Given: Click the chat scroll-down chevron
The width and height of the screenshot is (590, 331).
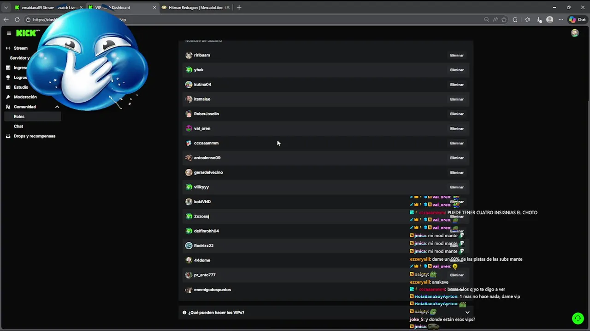Looking at the screenshot, I should point(467,313).
